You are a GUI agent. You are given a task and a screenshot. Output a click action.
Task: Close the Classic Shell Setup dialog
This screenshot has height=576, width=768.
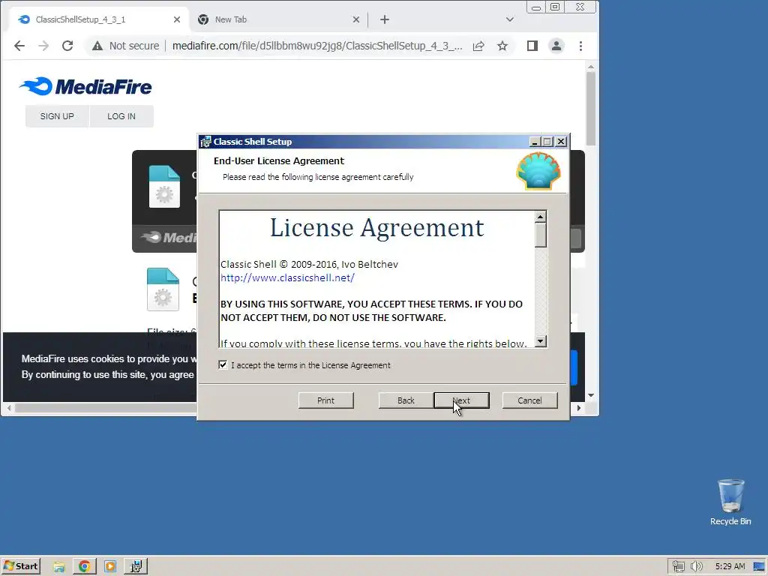(x=561, y=142)
